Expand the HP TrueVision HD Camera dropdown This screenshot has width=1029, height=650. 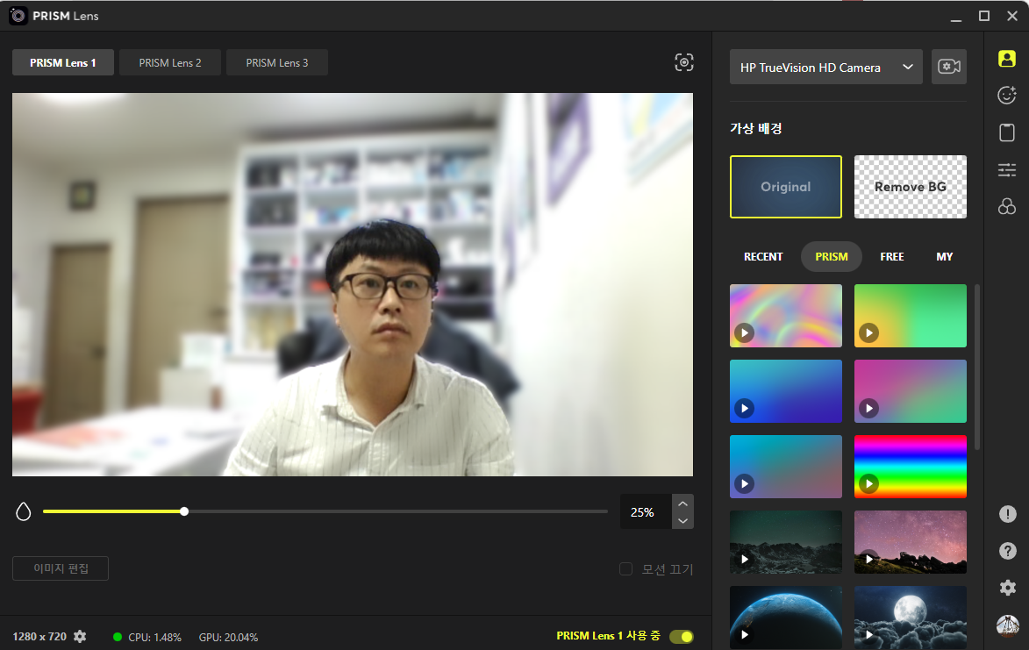point(826,67)
